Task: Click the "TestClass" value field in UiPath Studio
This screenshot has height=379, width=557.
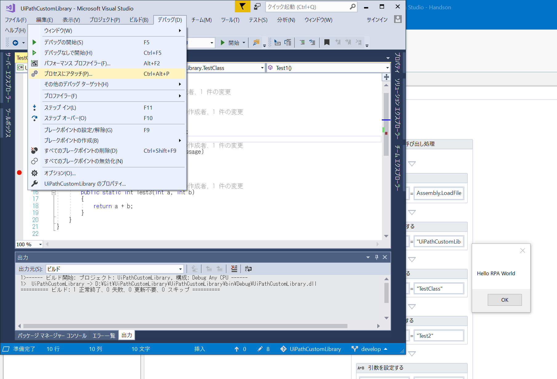Action: point(439,289)
